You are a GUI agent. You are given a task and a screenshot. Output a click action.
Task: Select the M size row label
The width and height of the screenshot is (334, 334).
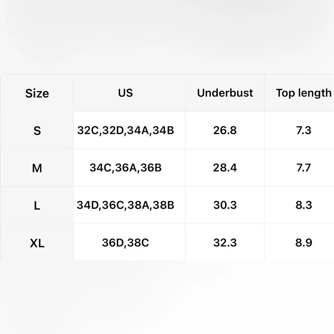coord(37,168)
